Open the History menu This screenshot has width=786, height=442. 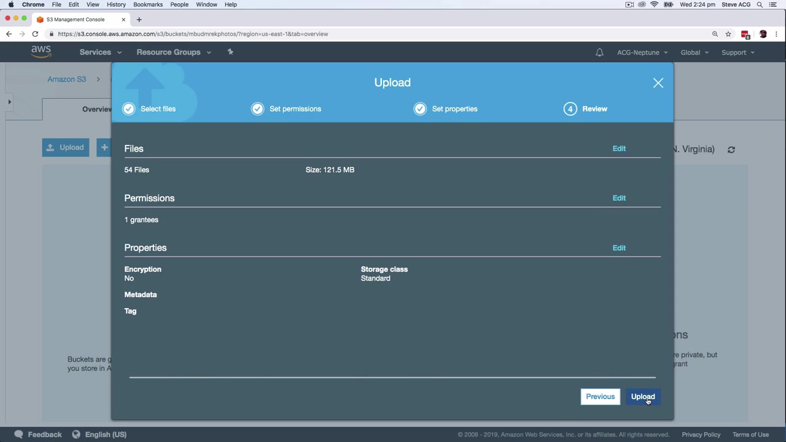(x=116, y=4)
